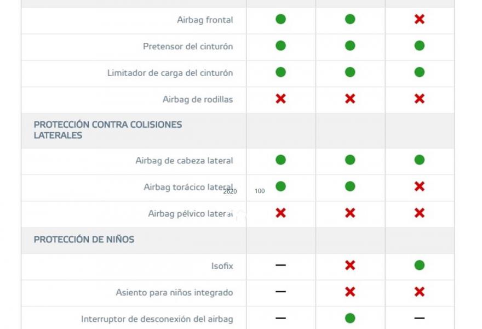This screenshot has width=482, height=329.
Task: Click first-column red X for Airbag de rodillas
Action: point(280,99)
